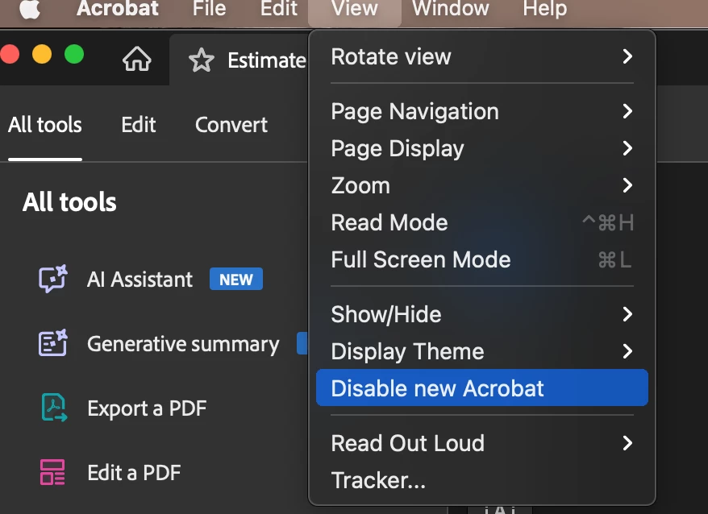Expand the Page Display submenu

click(481, 148)
